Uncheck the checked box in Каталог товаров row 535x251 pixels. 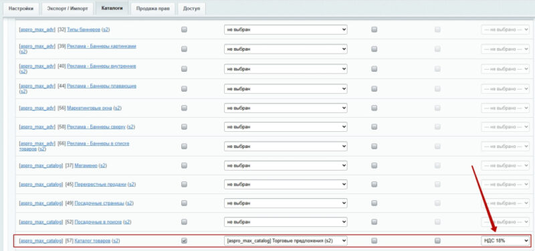coord(185,241)
